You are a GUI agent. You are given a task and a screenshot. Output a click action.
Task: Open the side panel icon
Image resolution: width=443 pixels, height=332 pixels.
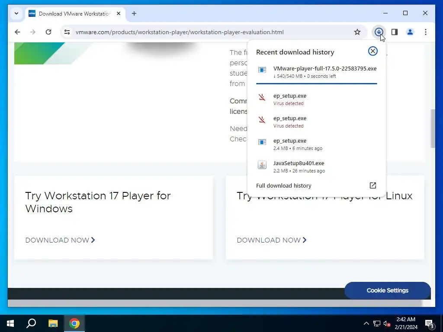(395, 32)
